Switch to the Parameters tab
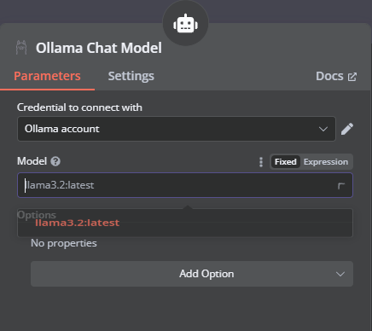 coord(47,76)
